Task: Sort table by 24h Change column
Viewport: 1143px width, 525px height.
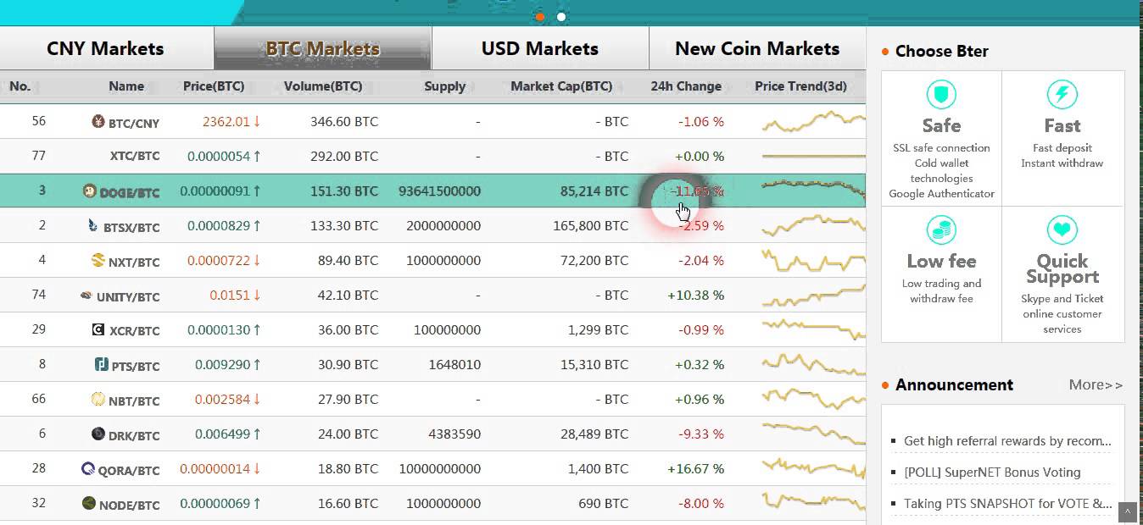Action: 686,86
